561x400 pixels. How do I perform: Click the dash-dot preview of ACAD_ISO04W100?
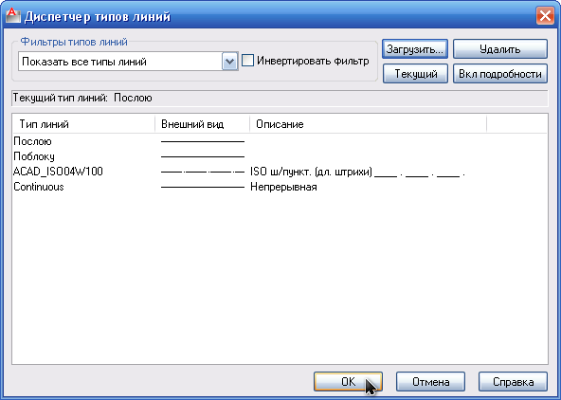[x=203, y=173]
